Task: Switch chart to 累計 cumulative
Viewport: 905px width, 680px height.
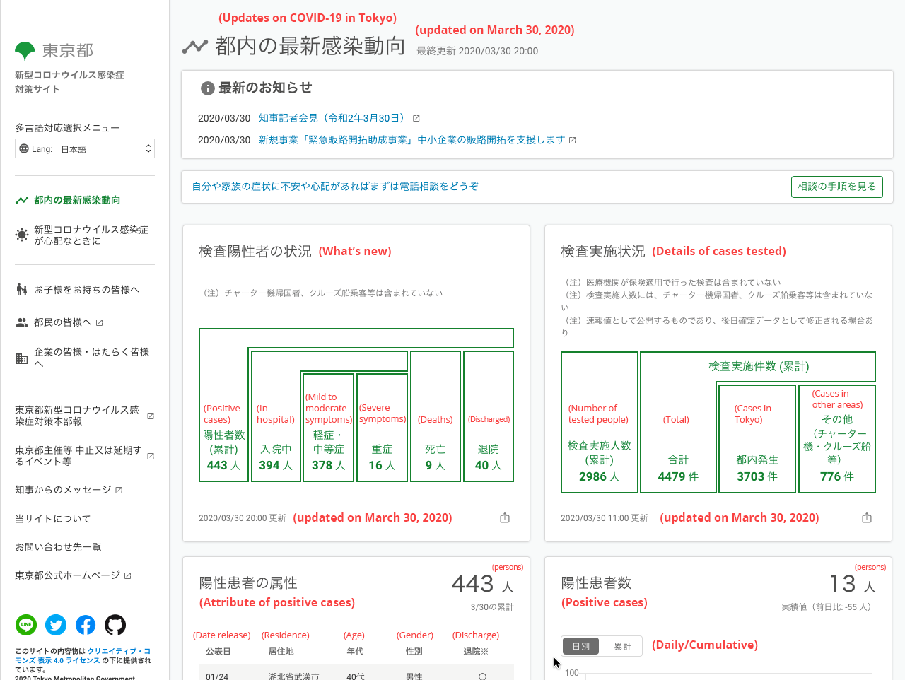Action: tap(622, 646)
